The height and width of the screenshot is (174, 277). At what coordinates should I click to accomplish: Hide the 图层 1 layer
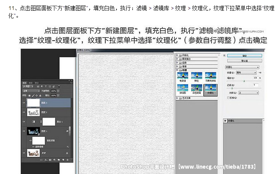[24, 131]
